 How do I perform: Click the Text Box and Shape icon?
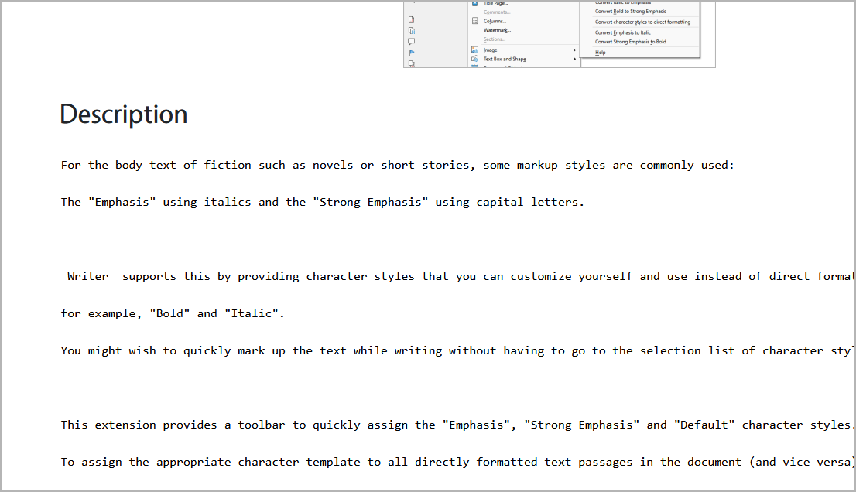[x=475, y=59]
